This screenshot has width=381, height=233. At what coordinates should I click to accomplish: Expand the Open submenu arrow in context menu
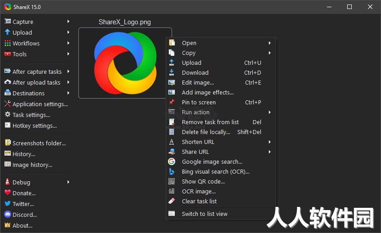(x=269, y=43)
